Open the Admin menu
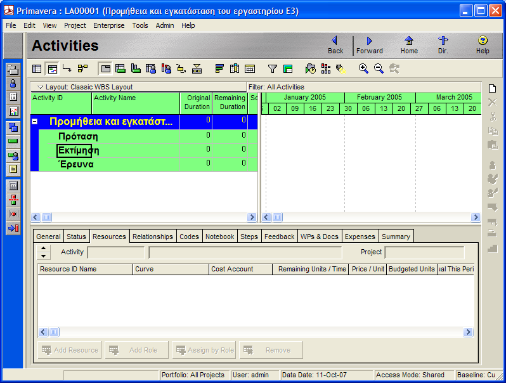 (x=165, y=25)
